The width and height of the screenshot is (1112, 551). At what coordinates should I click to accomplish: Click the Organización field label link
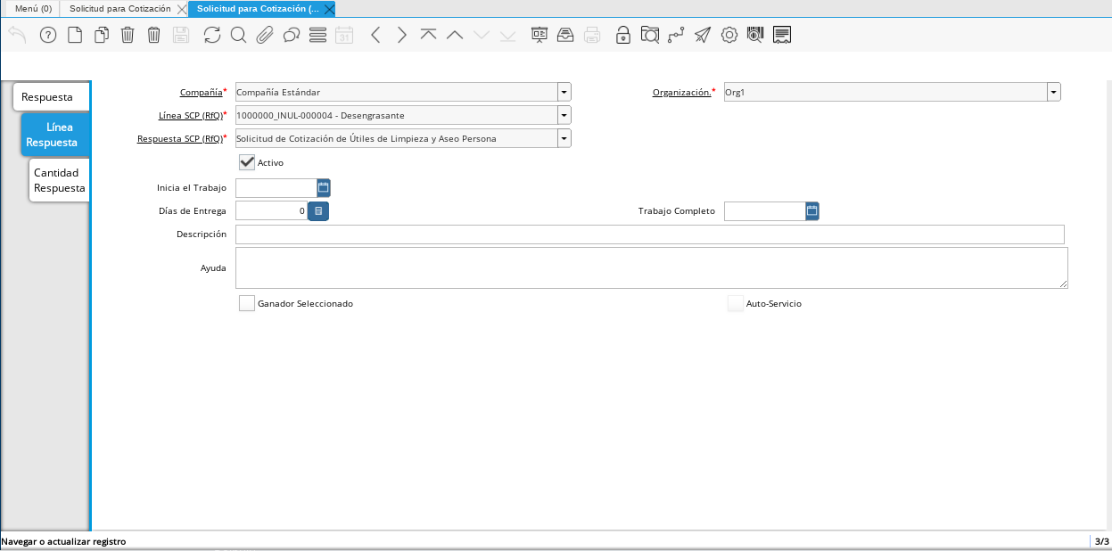(681, 92)
